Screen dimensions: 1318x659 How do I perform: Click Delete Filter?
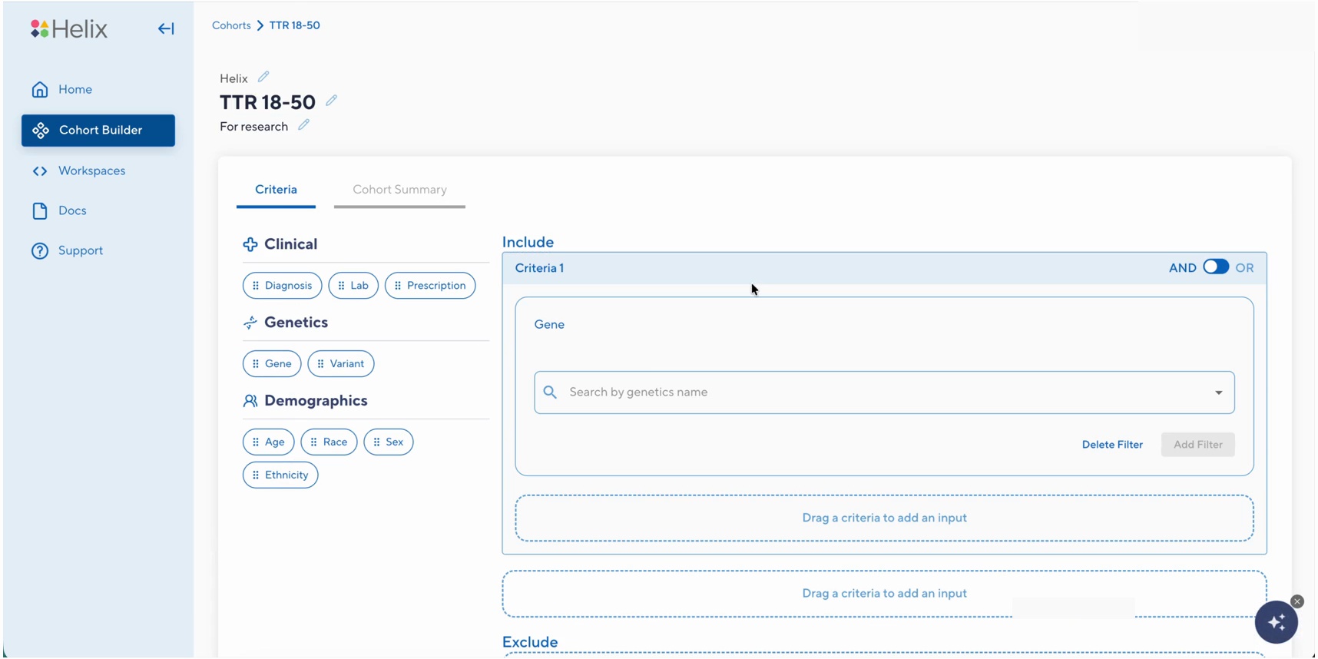click(x=1112, y=445)
